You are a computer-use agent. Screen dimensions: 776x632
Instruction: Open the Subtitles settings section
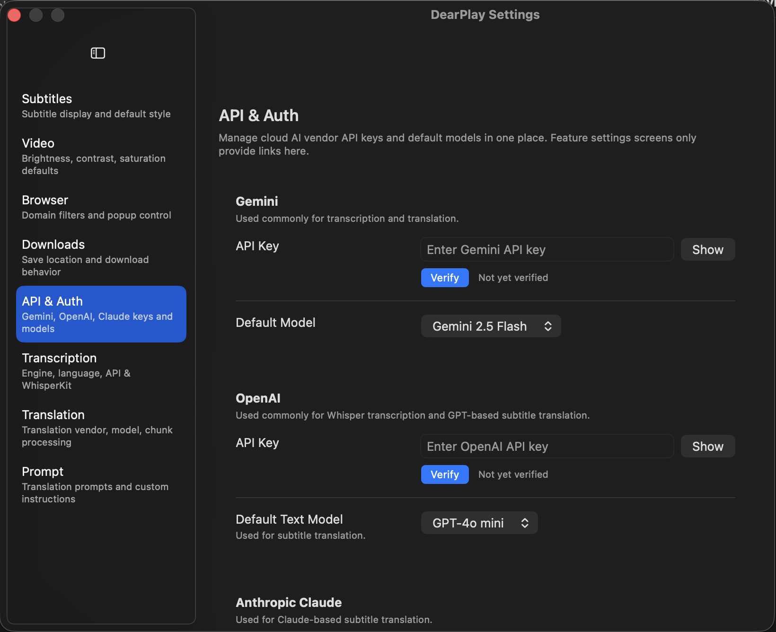pyautogui.click(x=101, y=106)
